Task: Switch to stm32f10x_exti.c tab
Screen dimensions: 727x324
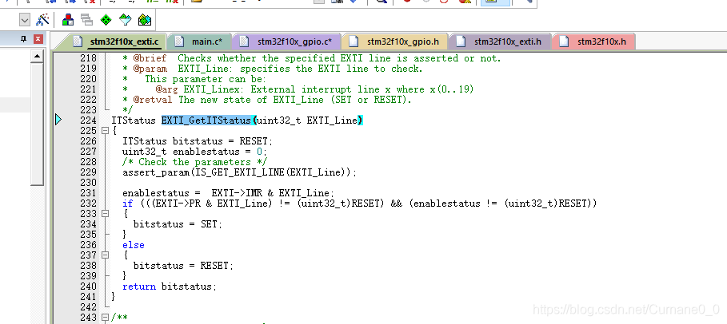Action: coord(117,41)
